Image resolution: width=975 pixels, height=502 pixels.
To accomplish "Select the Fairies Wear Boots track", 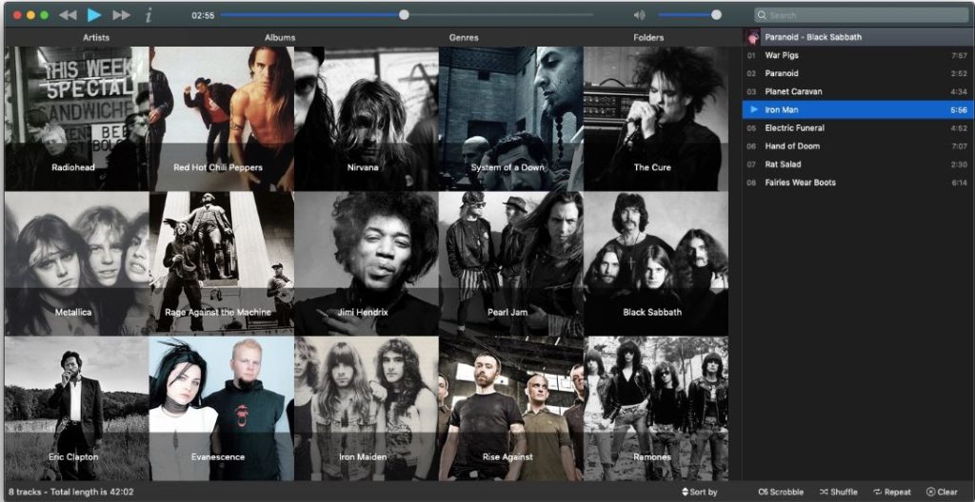I will click(x=858, y=182).
